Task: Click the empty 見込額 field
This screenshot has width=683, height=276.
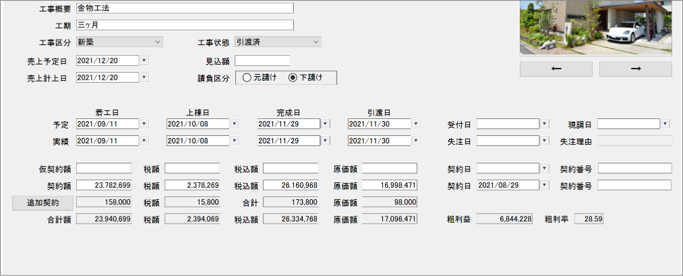Action: (262, 61)
